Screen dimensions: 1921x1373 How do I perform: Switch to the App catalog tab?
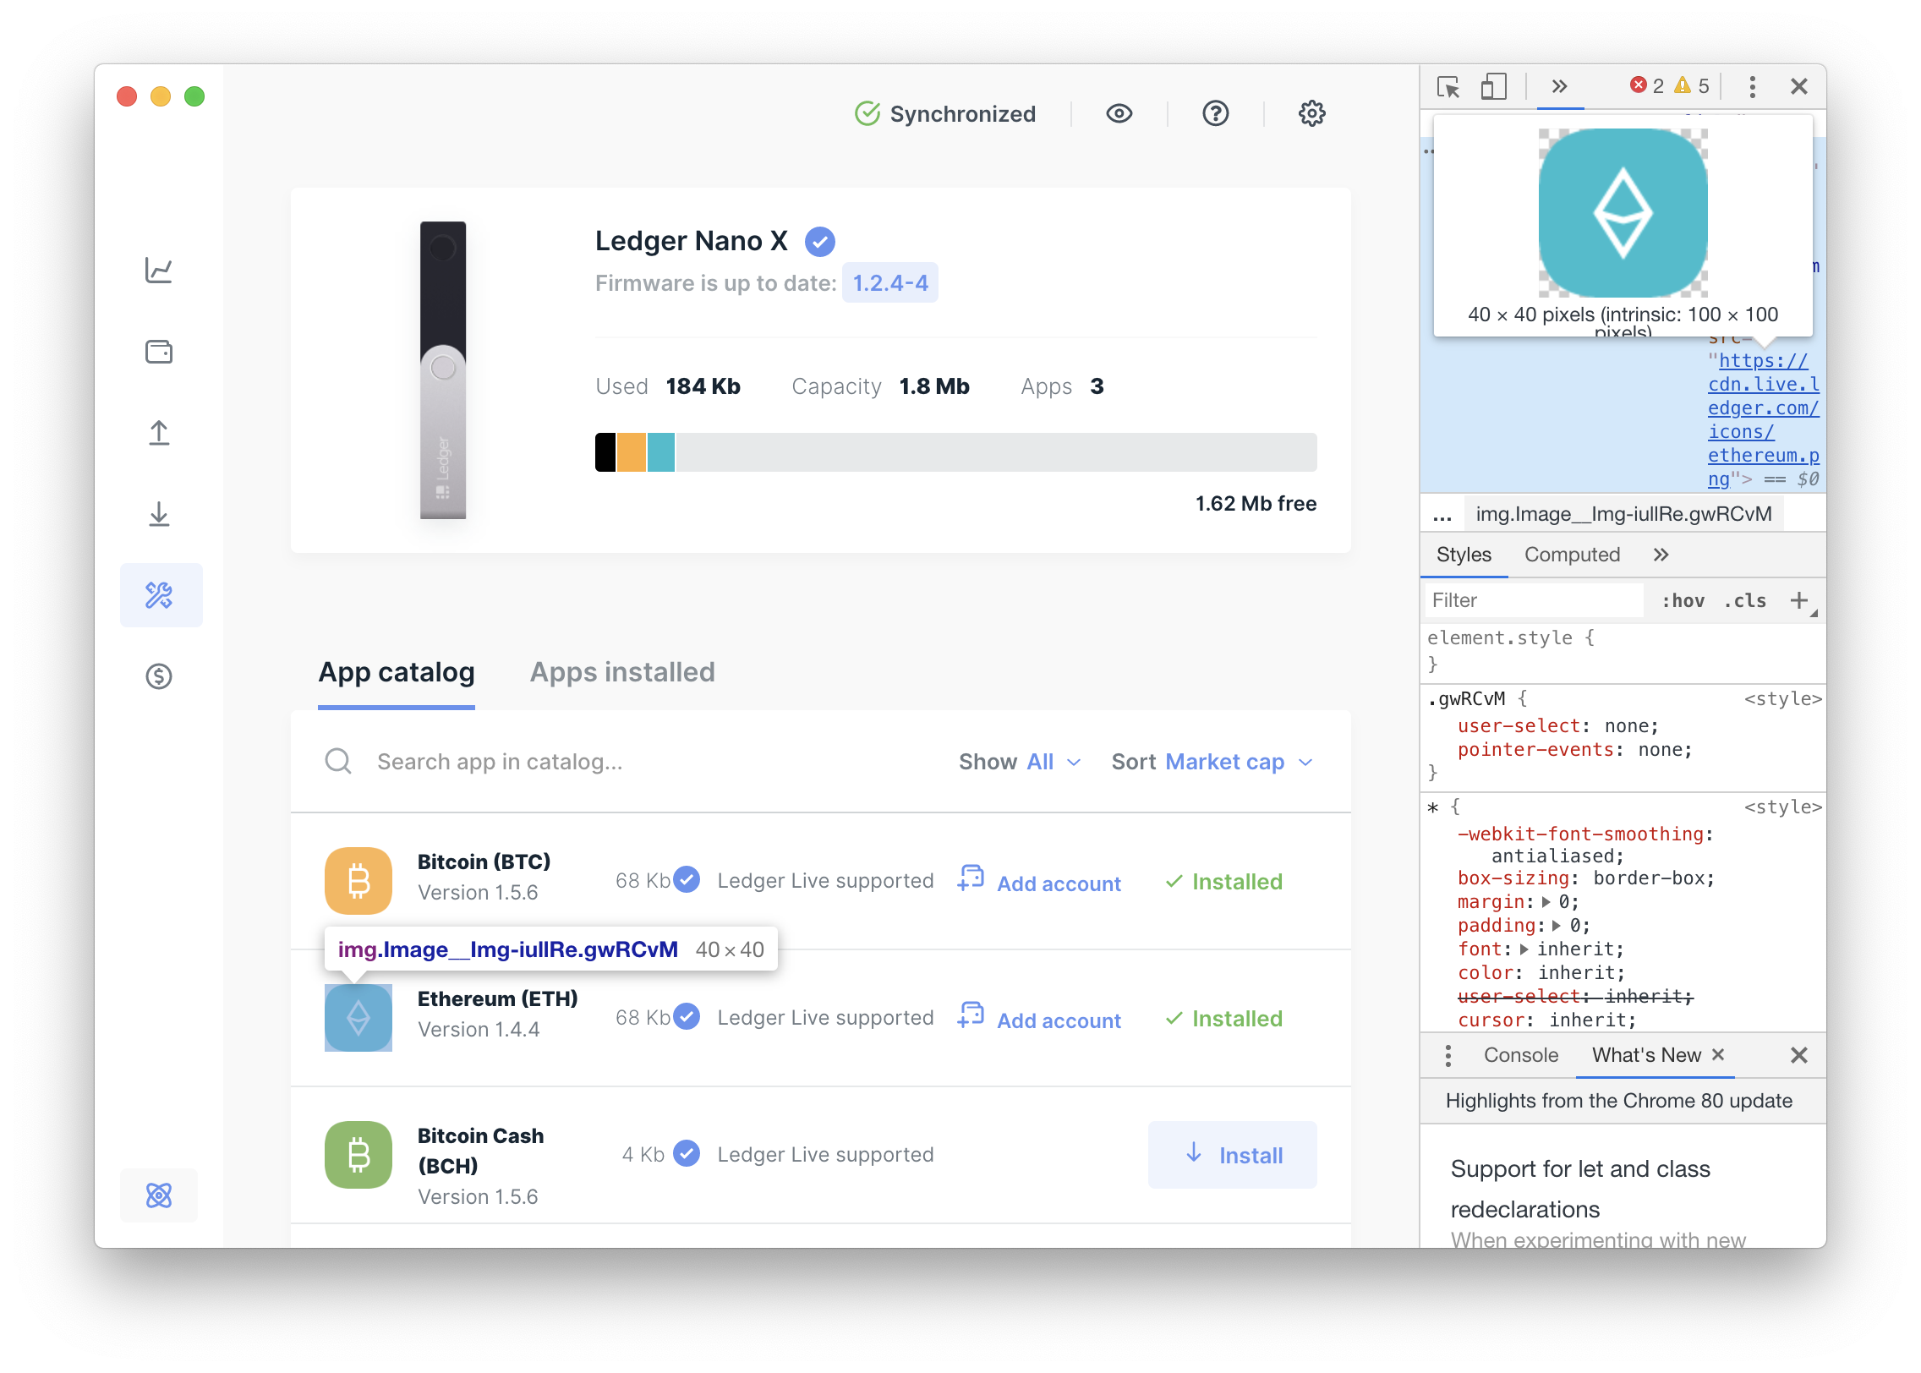pos(397,672)
